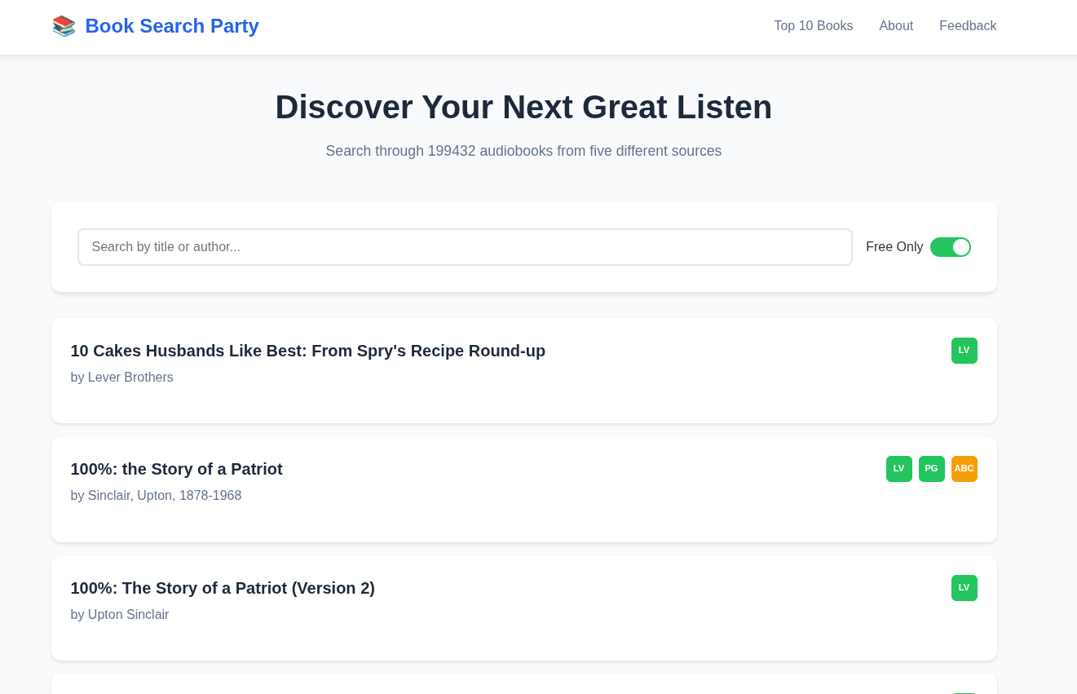Screen dimensions: 1077x694
Task: Click the ABC badge on 100%: the Story of a Patriot
Action: coord(964,469)
